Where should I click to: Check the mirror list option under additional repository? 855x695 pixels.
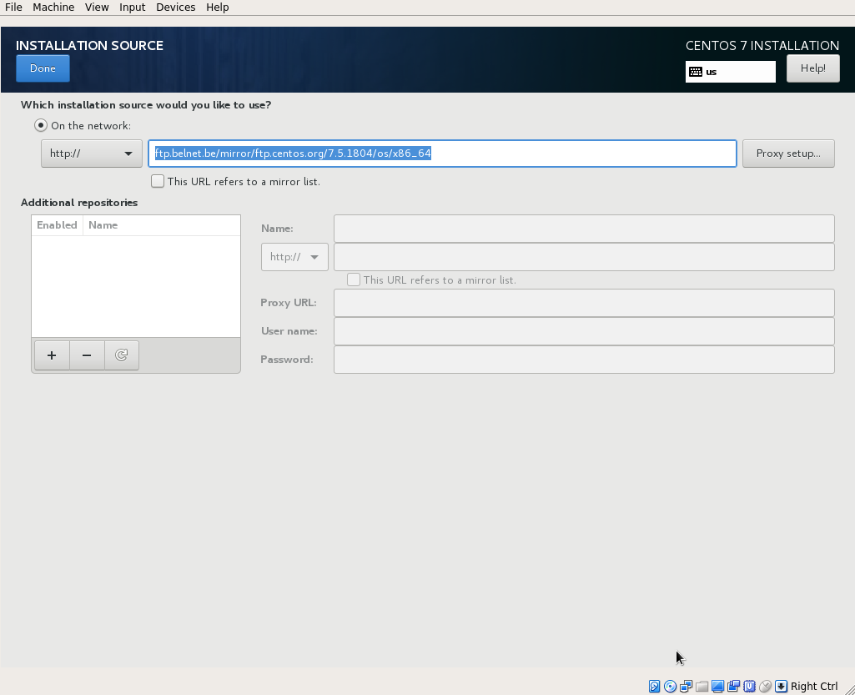(353, 279)
